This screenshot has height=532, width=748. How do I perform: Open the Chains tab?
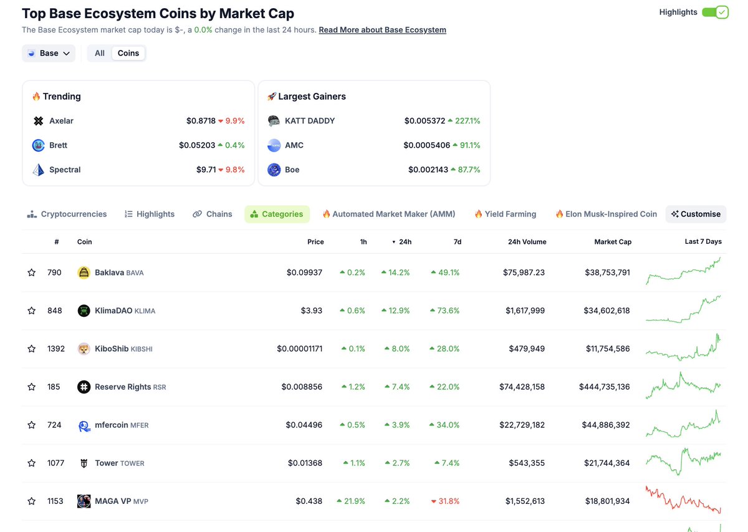point(213,214)
